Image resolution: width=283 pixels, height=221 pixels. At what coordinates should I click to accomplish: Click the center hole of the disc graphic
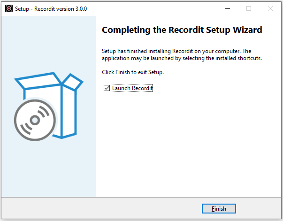pos(34,120)
